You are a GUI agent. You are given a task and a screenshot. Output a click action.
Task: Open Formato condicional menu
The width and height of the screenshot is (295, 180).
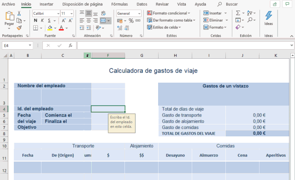[169, 13]
